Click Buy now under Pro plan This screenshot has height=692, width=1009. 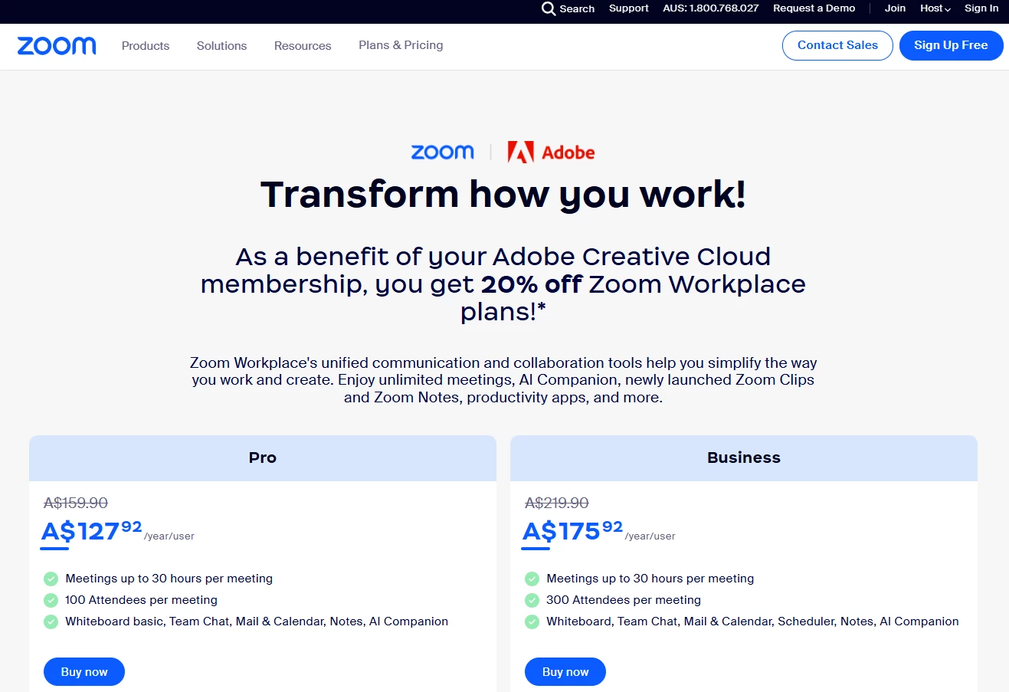tap(84, 672)
